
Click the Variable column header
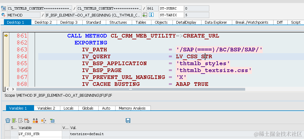pos(40,128)
